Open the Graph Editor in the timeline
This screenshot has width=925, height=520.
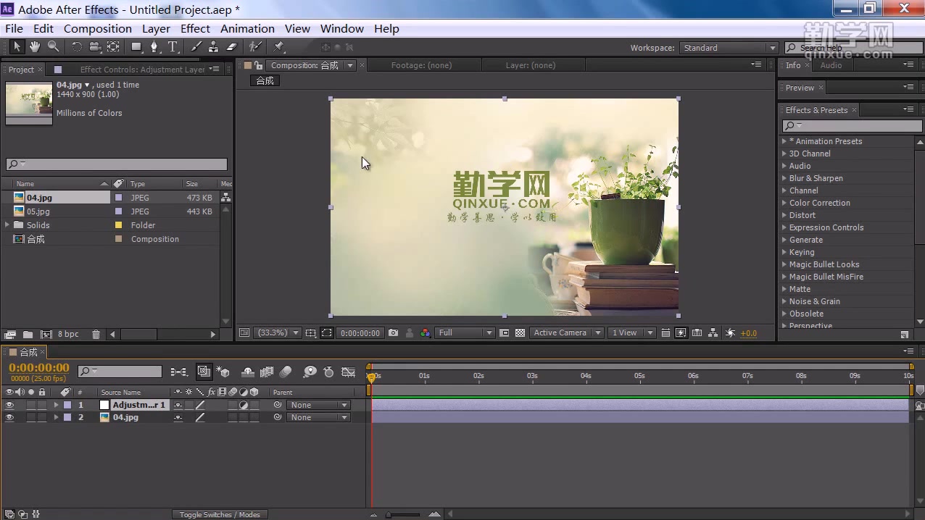coord(348,372)
